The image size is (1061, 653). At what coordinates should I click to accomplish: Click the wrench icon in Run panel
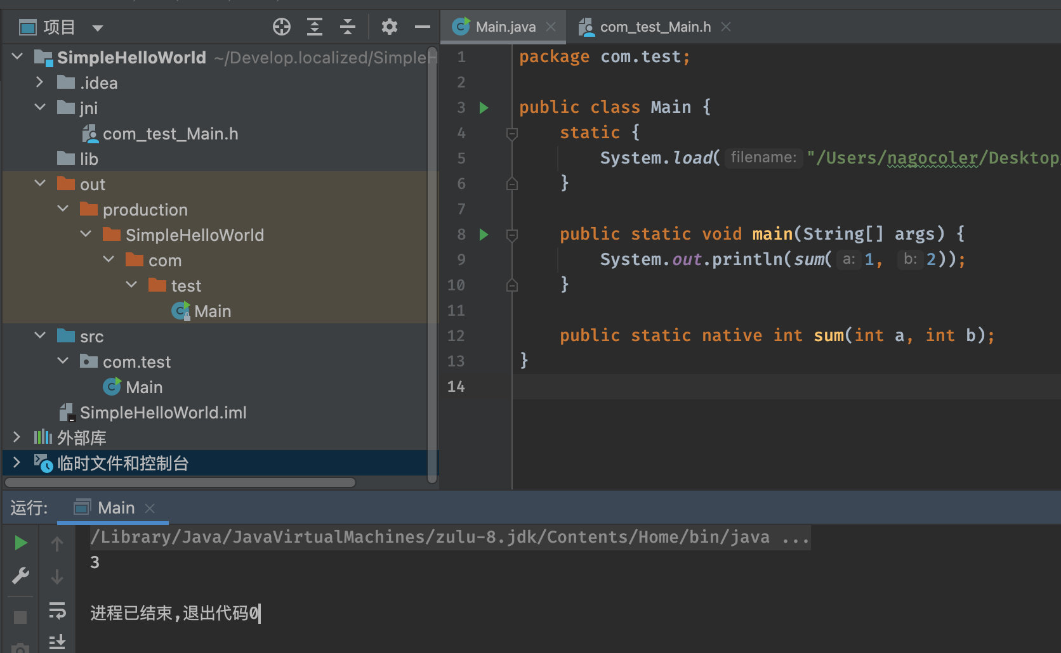pos(20,576)
